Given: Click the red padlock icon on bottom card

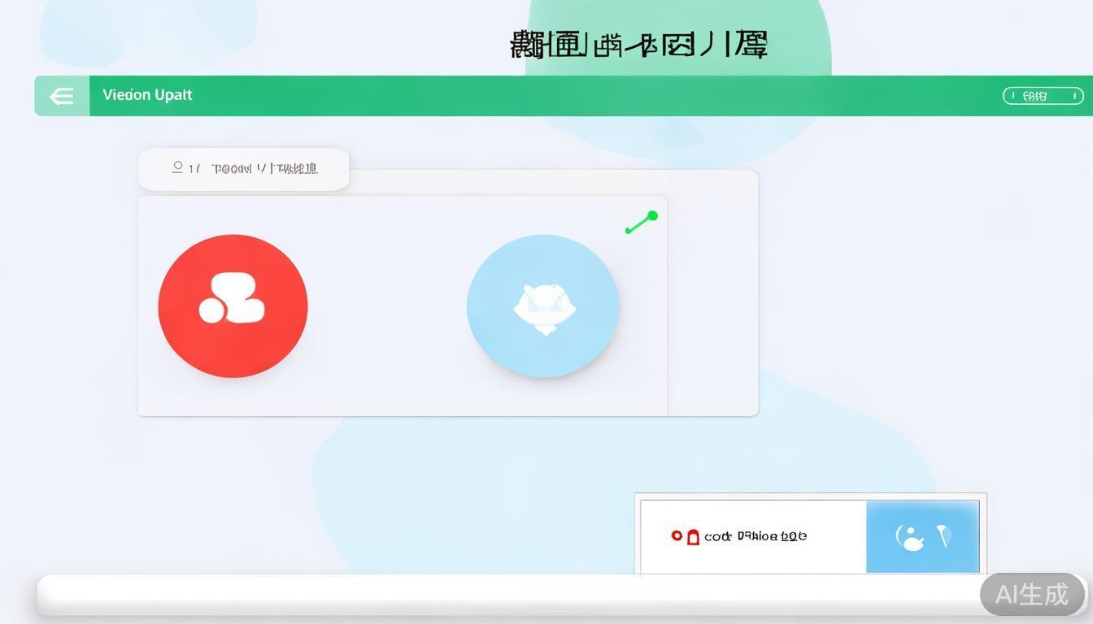Looking at the screenshot, I should pos(693,536).
